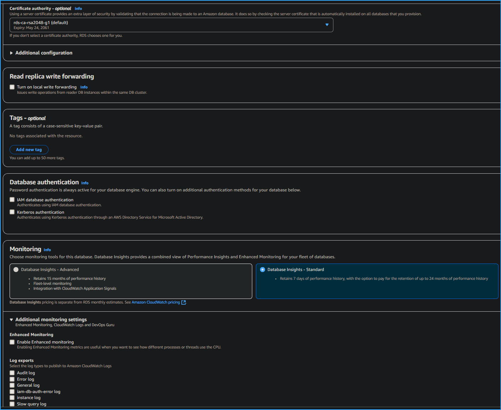Select Database Insights - Advanced
This screenshot has height=410, width=501.
coord(16,269)
